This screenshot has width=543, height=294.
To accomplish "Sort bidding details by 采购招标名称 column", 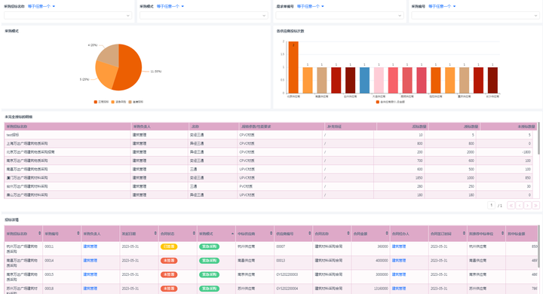I will 39,234.
